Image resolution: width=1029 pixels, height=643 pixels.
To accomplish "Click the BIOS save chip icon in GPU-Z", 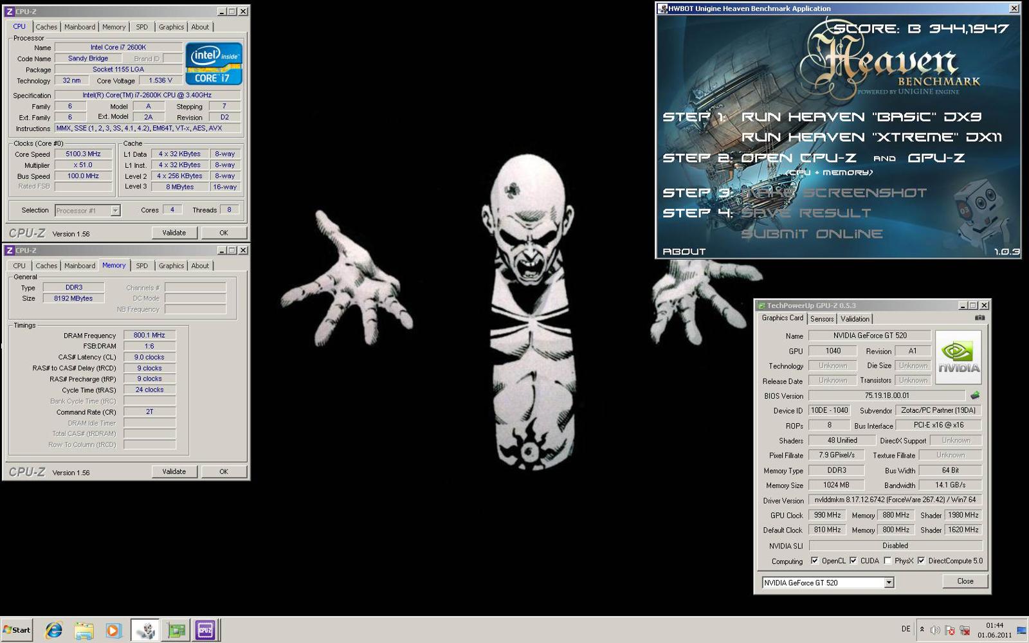I will pos(975,395).
